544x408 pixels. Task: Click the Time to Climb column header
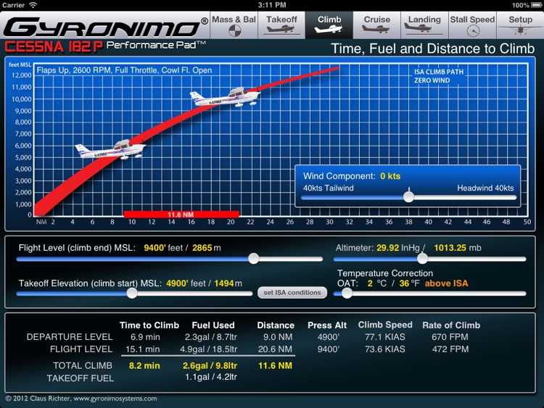click(x=149, y=325)
